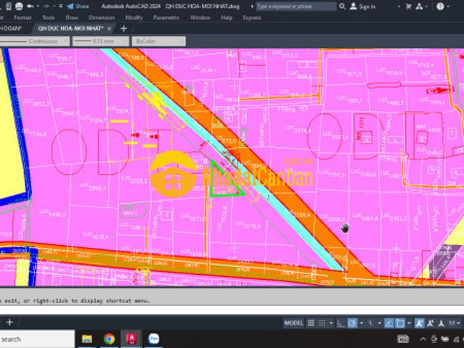Open Google Chrome from the taskbar
The width and height of the screenshot is (464, 348).
click(x=109, y=339)
